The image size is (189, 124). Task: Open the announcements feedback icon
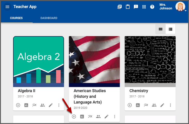coord(136,7)
